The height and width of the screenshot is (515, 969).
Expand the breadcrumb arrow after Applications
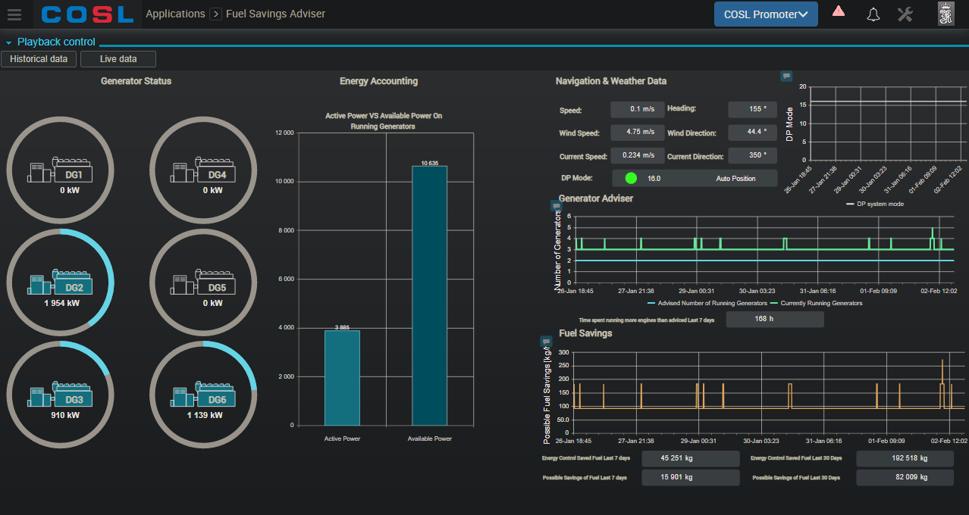click(215, 14)
